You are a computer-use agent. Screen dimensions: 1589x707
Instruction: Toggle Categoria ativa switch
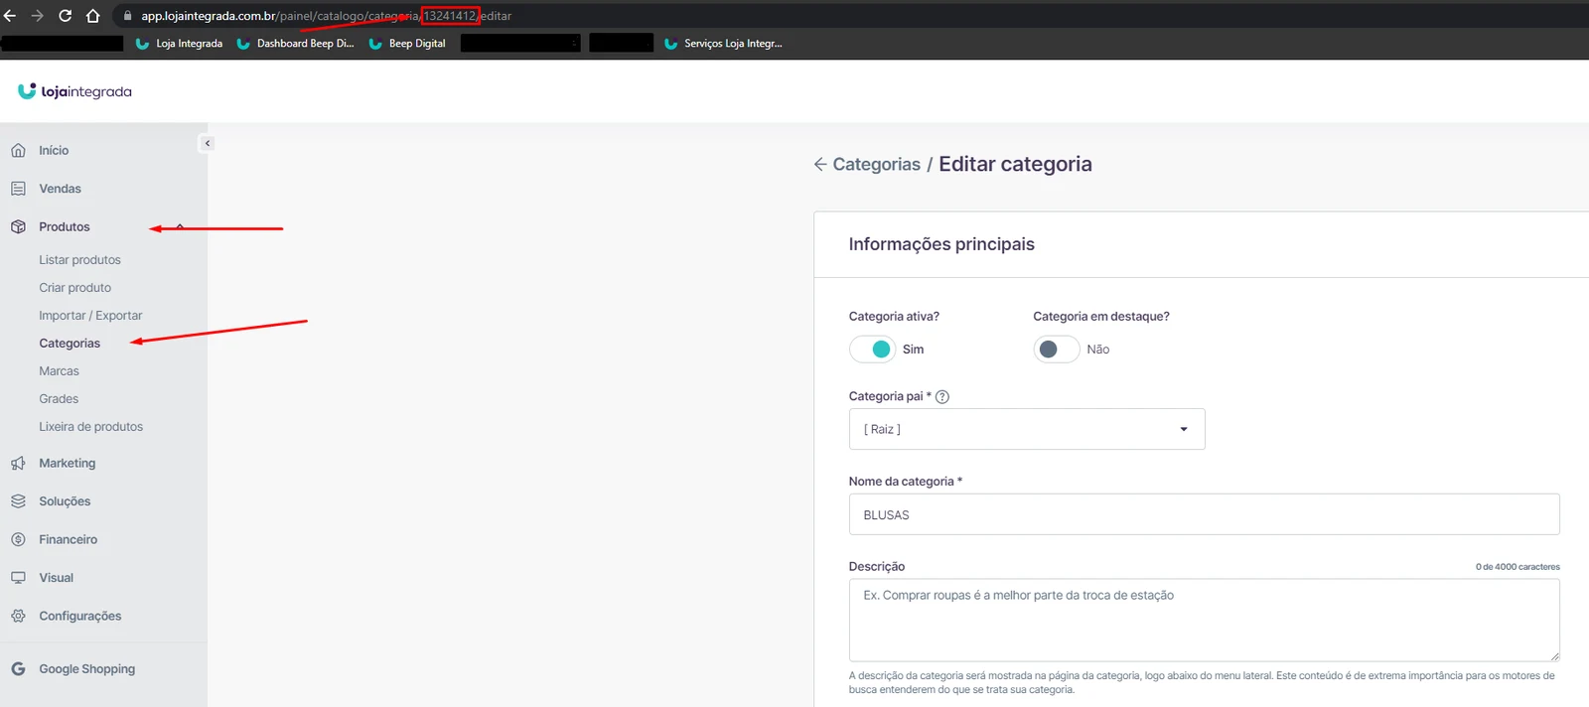tap(873, 350)
